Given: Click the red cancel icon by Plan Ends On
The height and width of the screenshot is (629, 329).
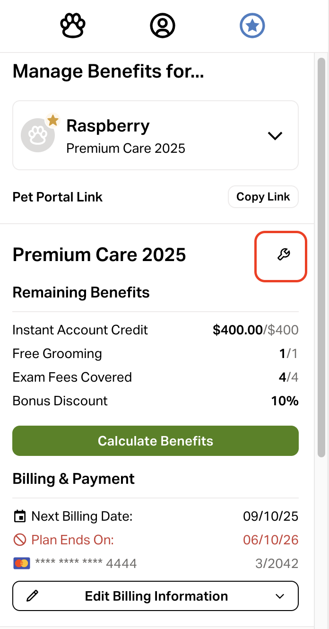Looking at the screenshot, I should click(19, 540).
